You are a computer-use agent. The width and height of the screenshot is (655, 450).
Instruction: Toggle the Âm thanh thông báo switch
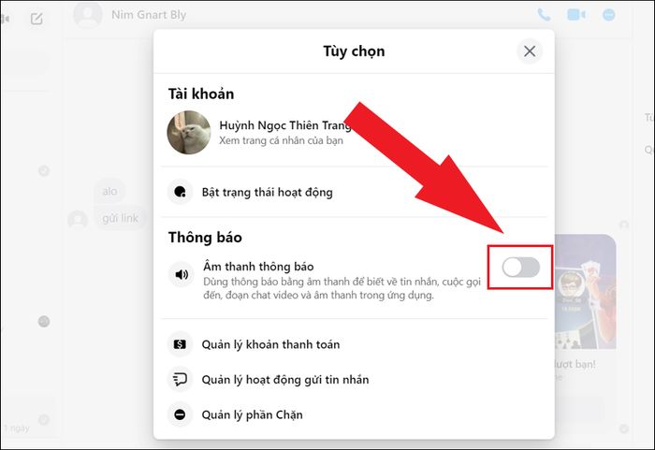coord(520,268)
